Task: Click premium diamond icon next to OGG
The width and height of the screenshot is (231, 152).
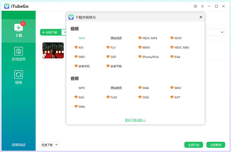Action: click(x=140, y=97)
